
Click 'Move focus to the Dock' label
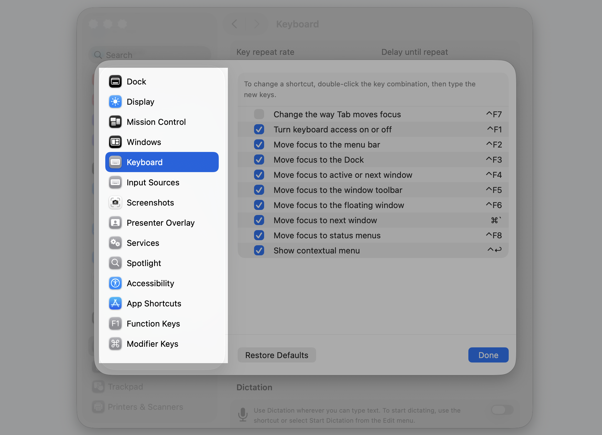319,160
